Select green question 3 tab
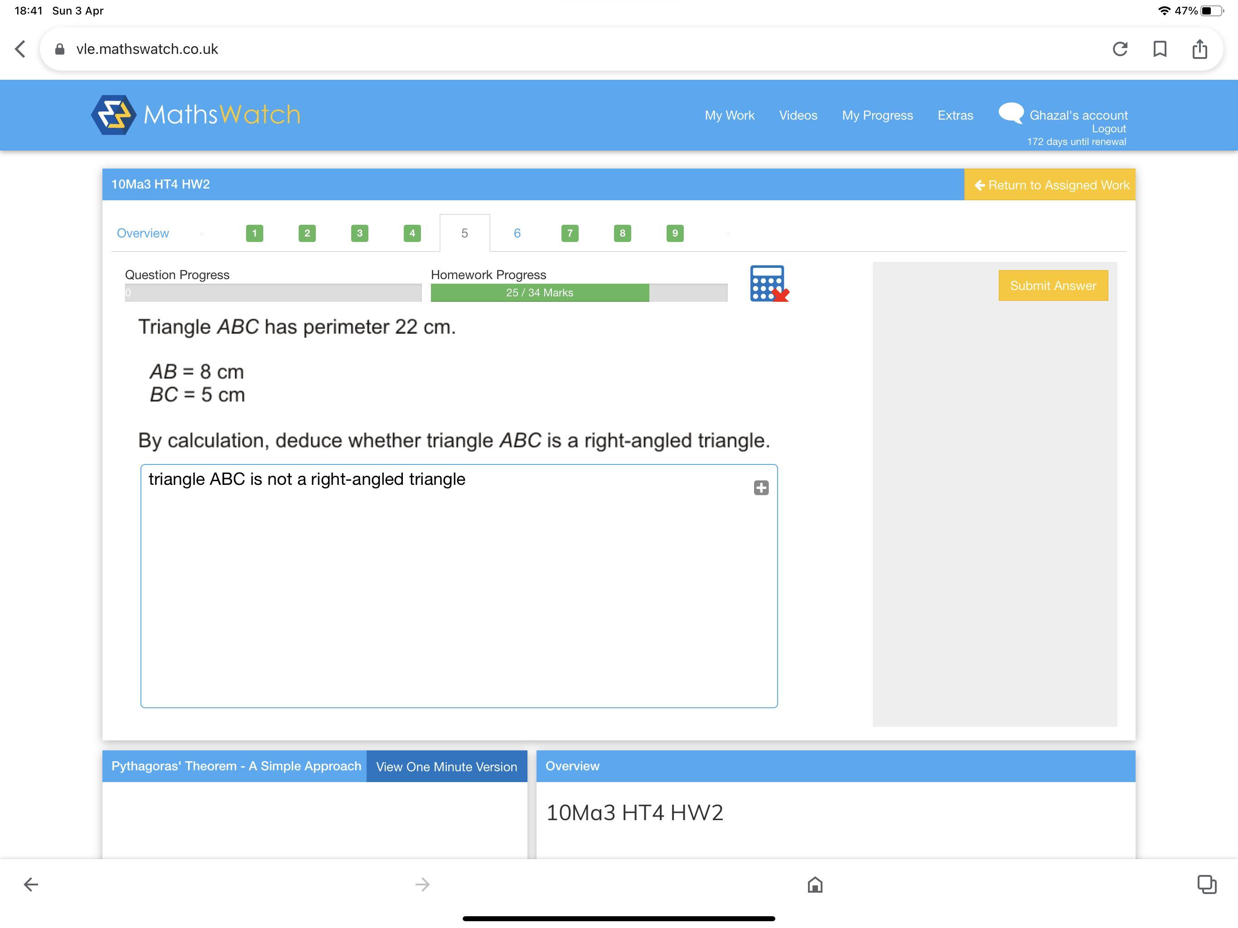 pyautogui.click(x=359, y=233)
